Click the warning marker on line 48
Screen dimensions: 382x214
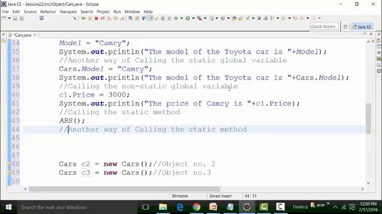point(9,164)
